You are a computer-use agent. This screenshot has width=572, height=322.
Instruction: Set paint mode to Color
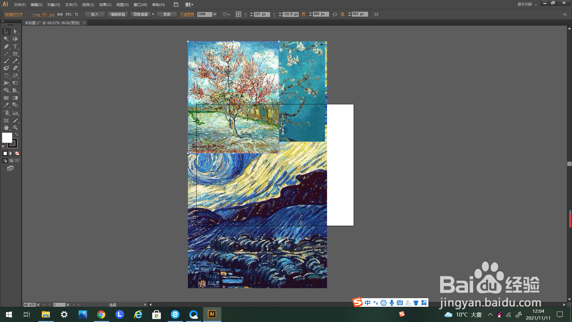coord(5,154)
